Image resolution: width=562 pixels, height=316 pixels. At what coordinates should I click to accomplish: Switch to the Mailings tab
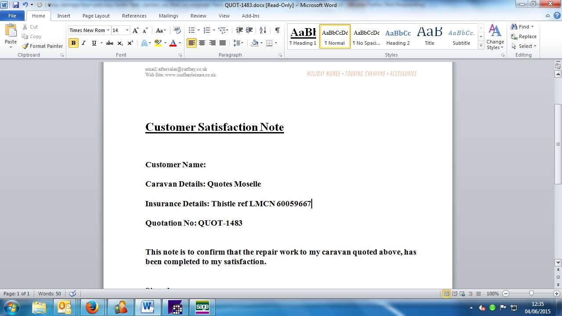[x=169, y=16]
